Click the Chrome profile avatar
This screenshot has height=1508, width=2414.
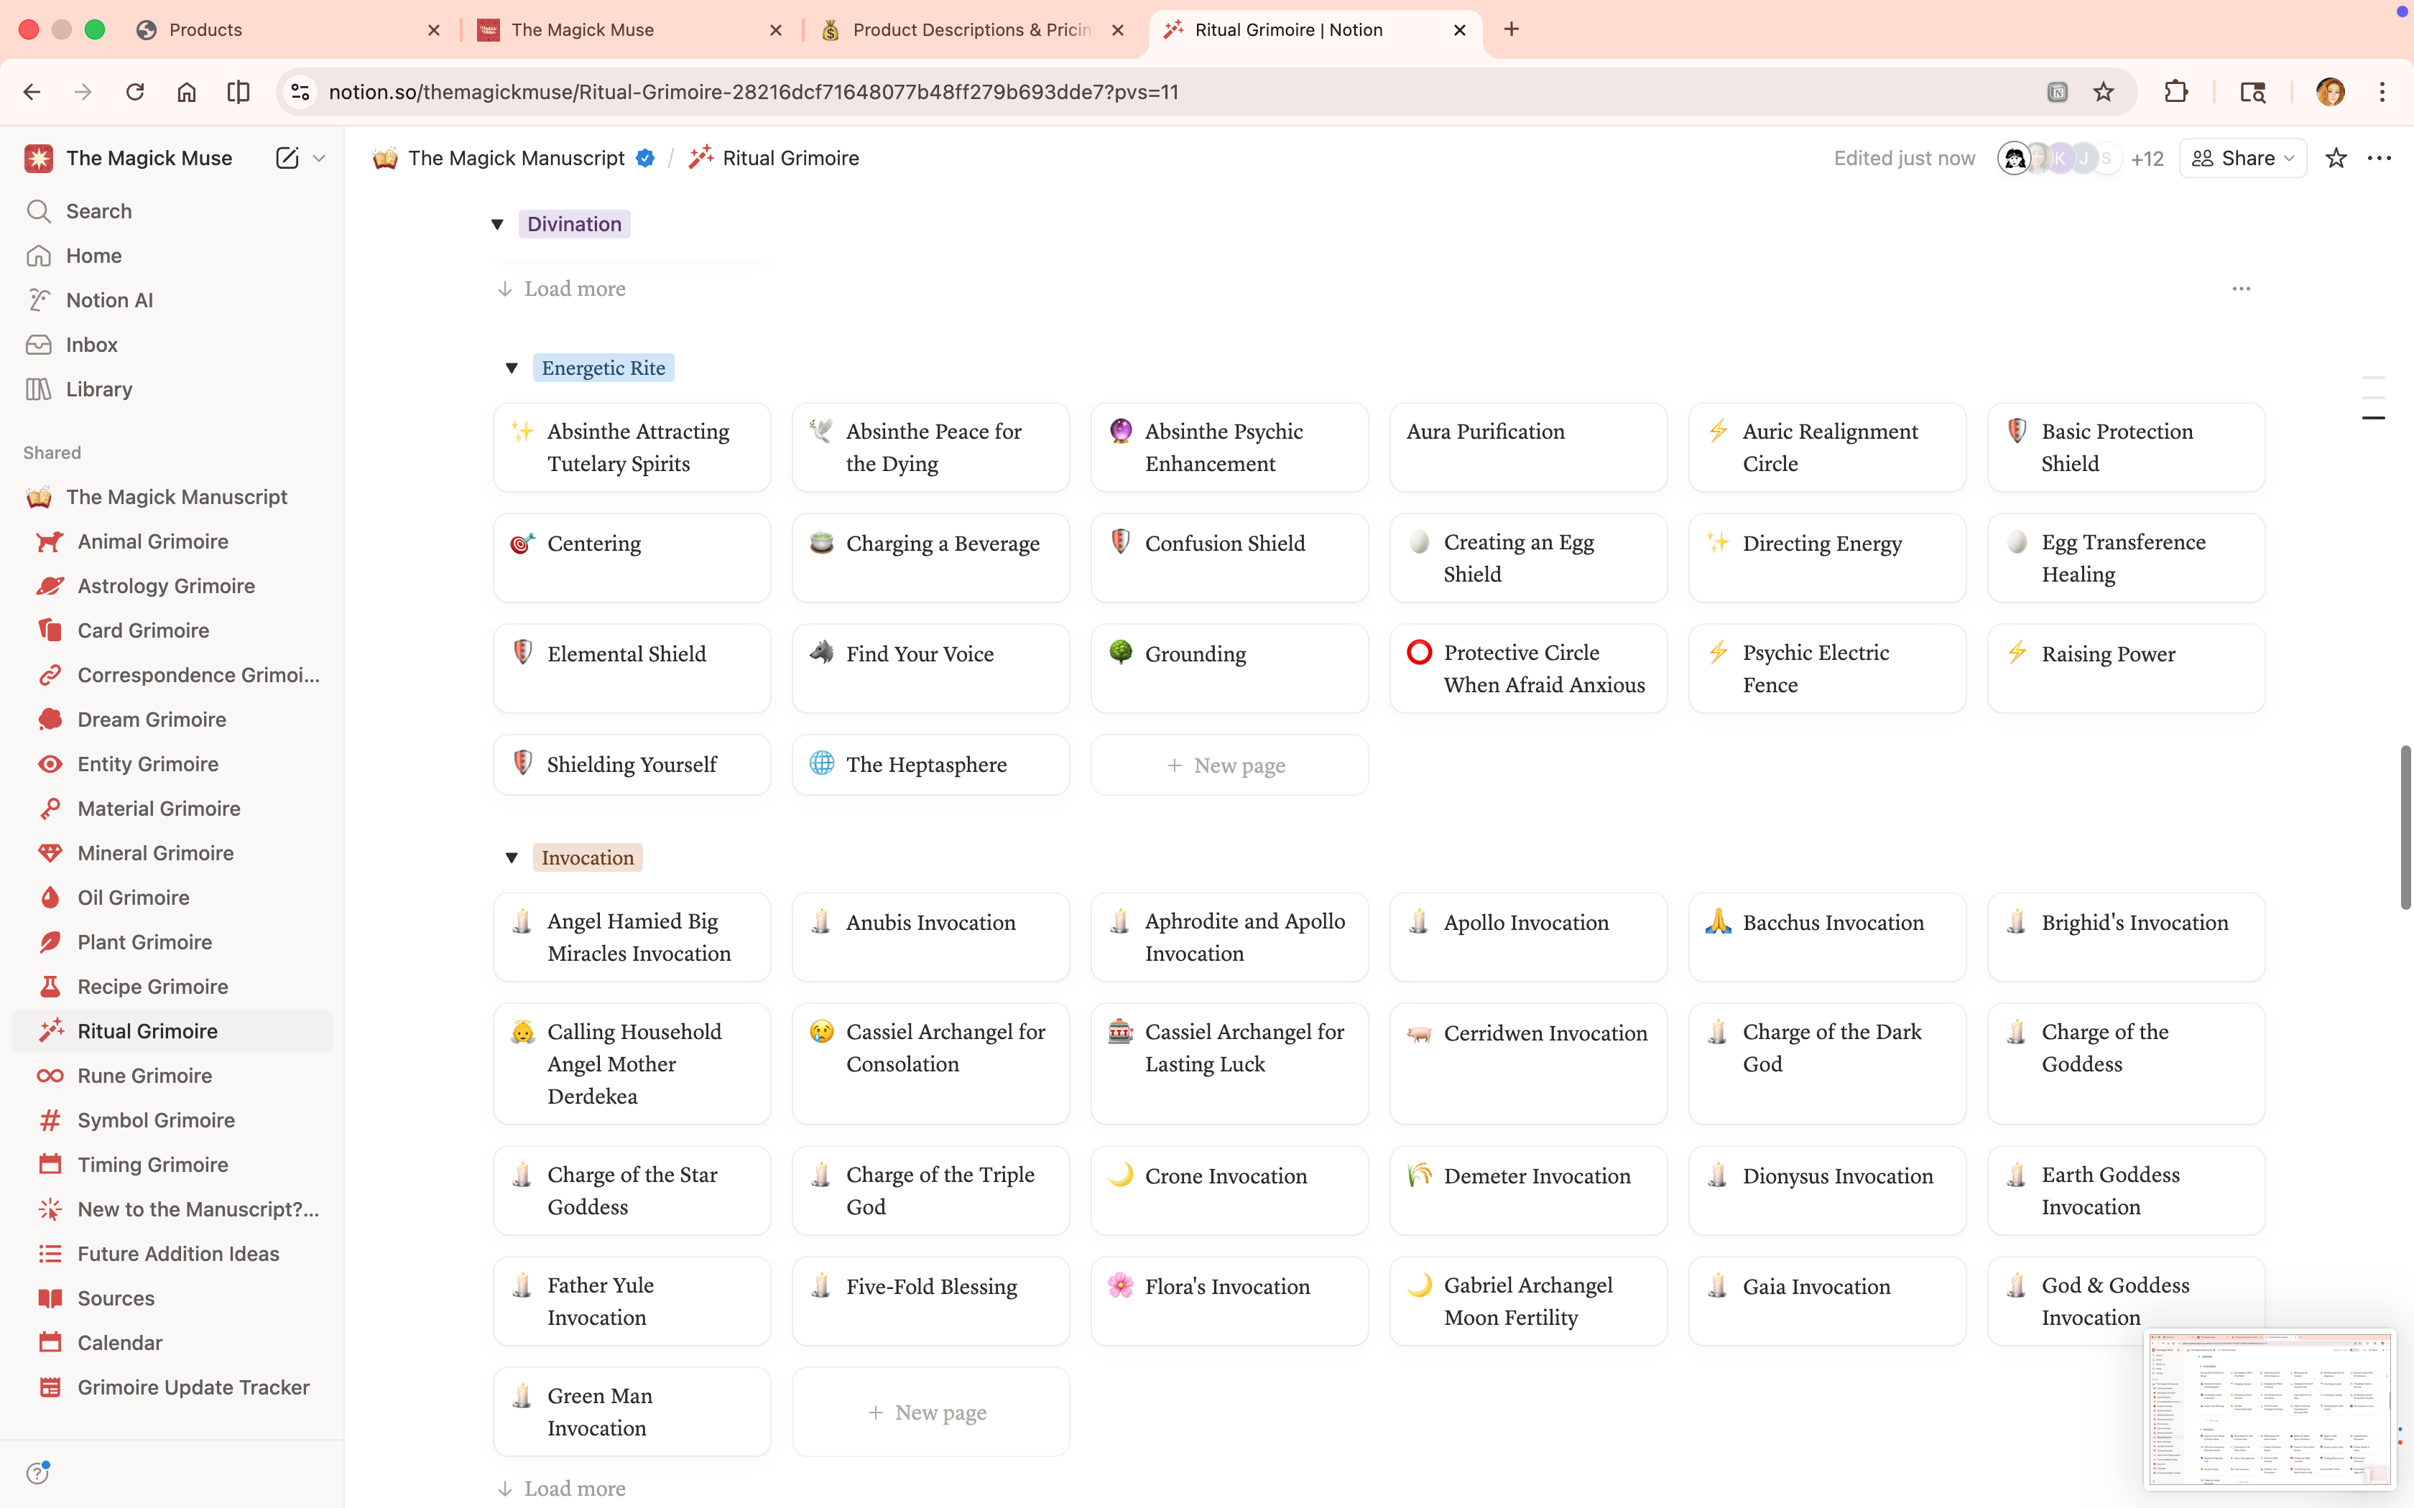[2330, 92]
